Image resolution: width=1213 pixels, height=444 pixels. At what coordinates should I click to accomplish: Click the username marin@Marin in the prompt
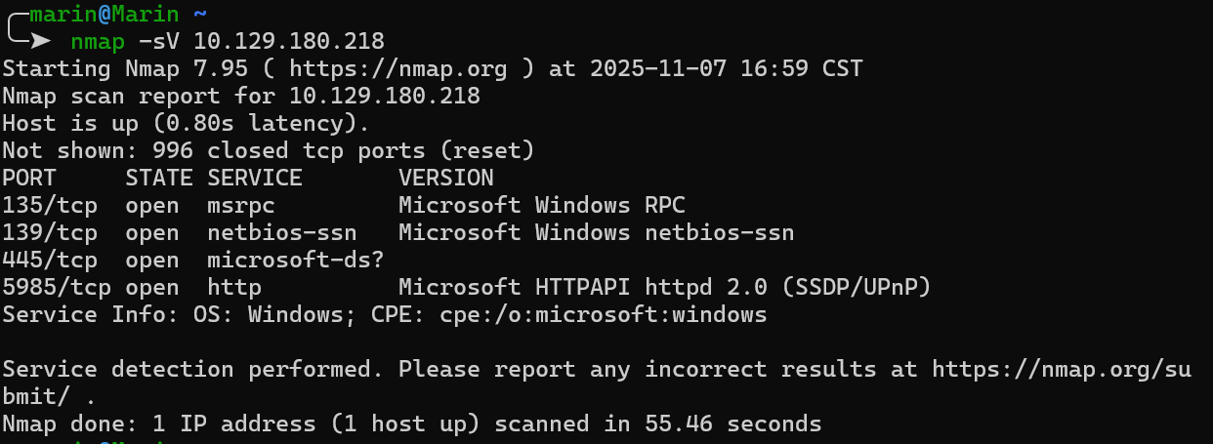(x=105, y=15)
